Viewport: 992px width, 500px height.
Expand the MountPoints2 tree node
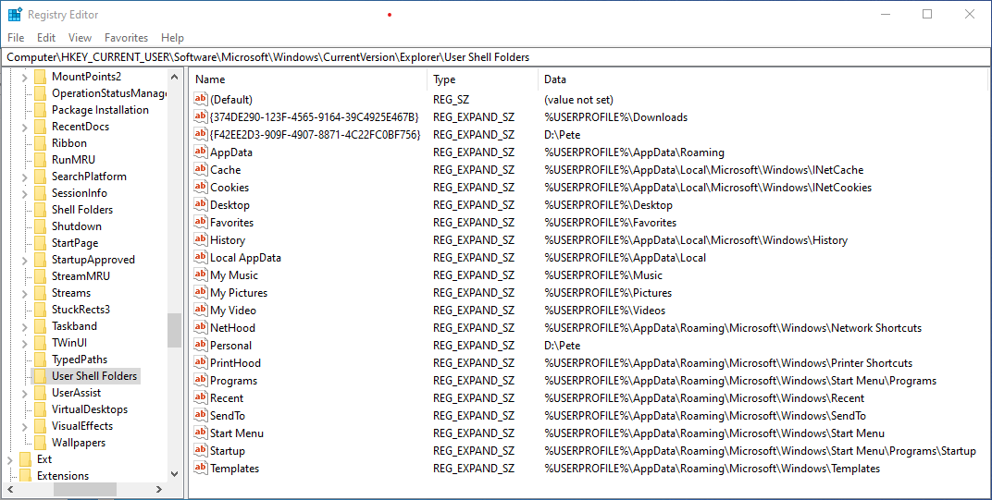(25, 77)
